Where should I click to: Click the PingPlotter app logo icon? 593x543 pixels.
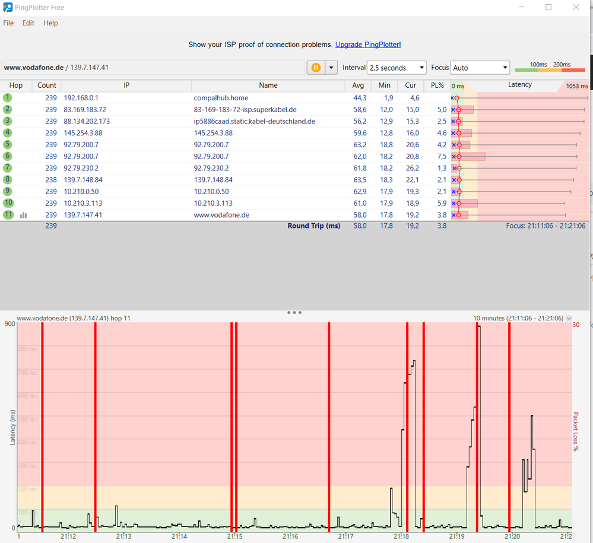pos(8,7)
